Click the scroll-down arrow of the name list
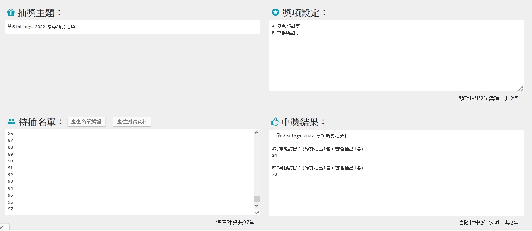This screenshot has width=532, height=231. pos(257,206)
